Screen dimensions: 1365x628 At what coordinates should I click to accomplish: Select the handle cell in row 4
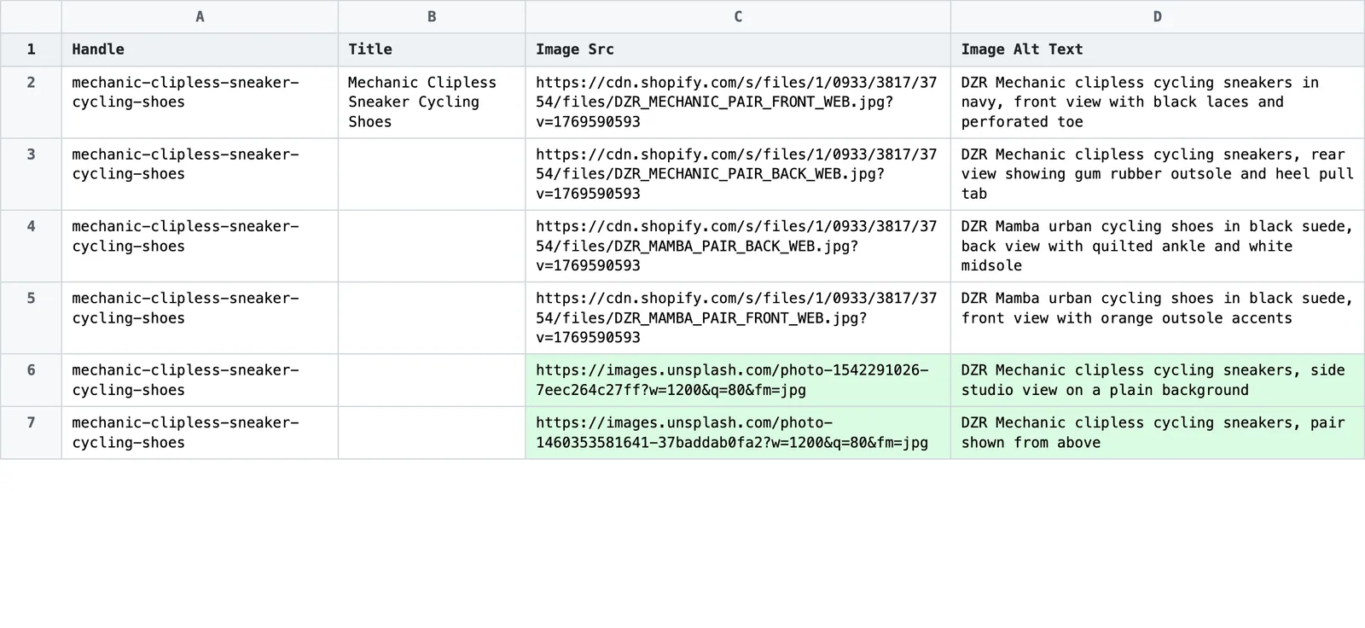pyautogui.click(x=200, y=246)
